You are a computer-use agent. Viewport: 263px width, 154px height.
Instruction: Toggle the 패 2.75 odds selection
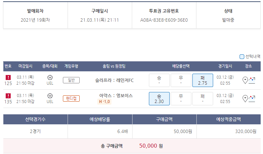pos(202,80)
